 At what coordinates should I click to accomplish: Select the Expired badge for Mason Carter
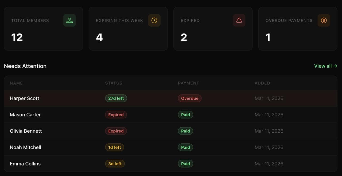tap(116, 114)
